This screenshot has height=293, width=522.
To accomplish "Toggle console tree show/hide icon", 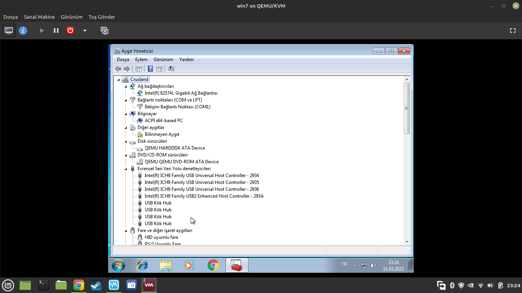I will [139, 69].
